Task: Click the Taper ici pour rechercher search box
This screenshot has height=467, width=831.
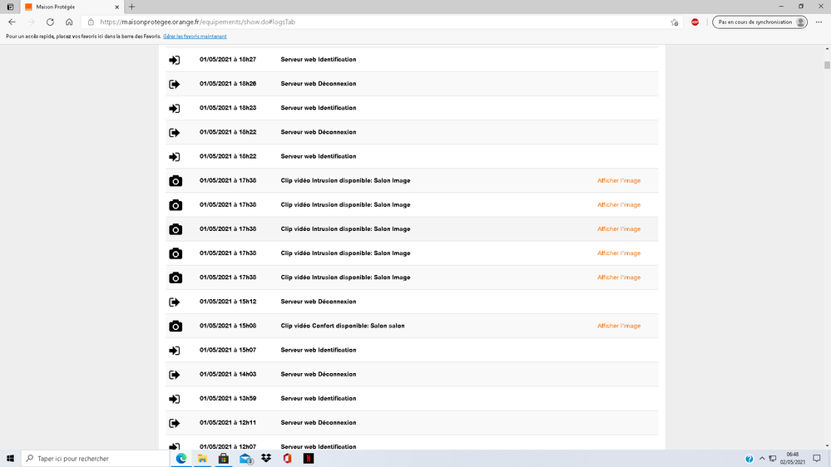Action: [x=96, y=458]
